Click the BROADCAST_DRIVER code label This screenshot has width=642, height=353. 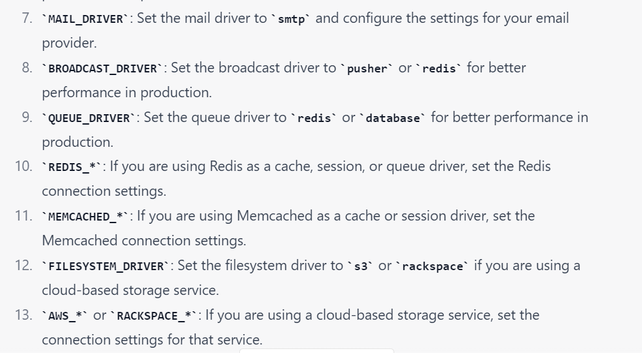tap(103, 69)
